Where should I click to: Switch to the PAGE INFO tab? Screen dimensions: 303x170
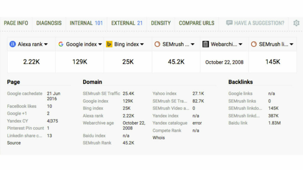[16, 23]
